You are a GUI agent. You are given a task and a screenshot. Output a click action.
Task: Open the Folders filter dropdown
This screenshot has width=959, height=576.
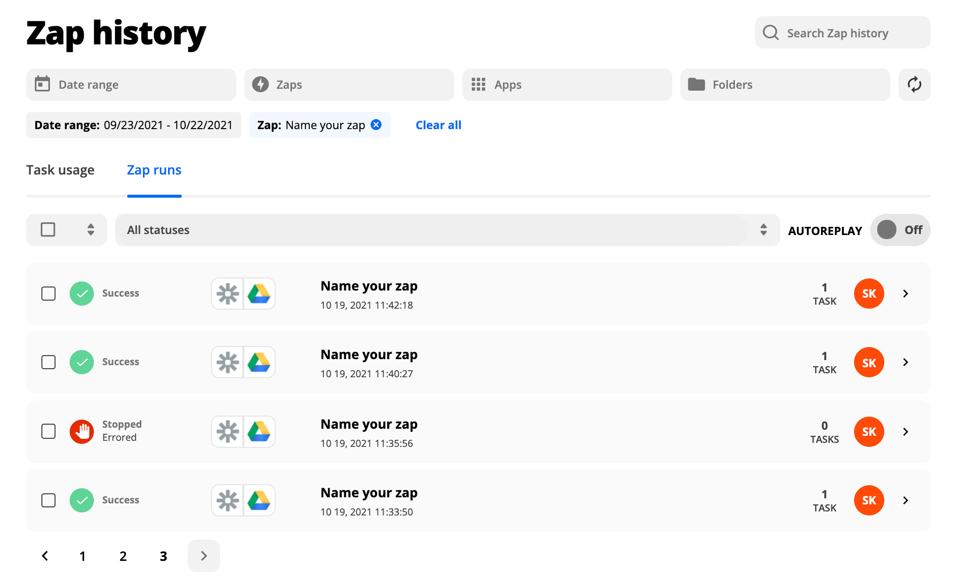(785, 85)
